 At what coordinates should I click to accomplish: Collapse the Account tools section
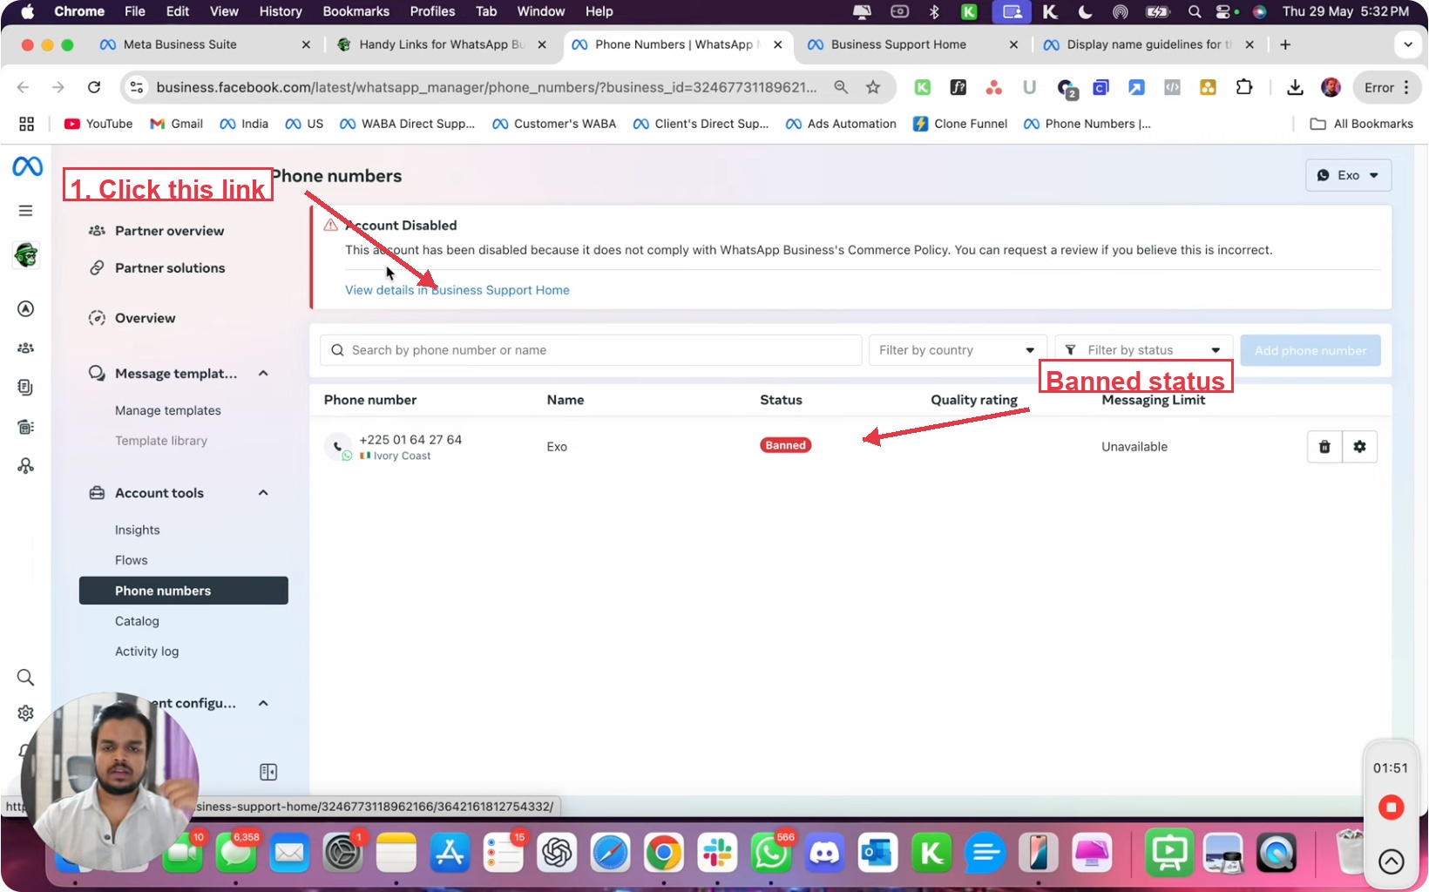[263, 493]
